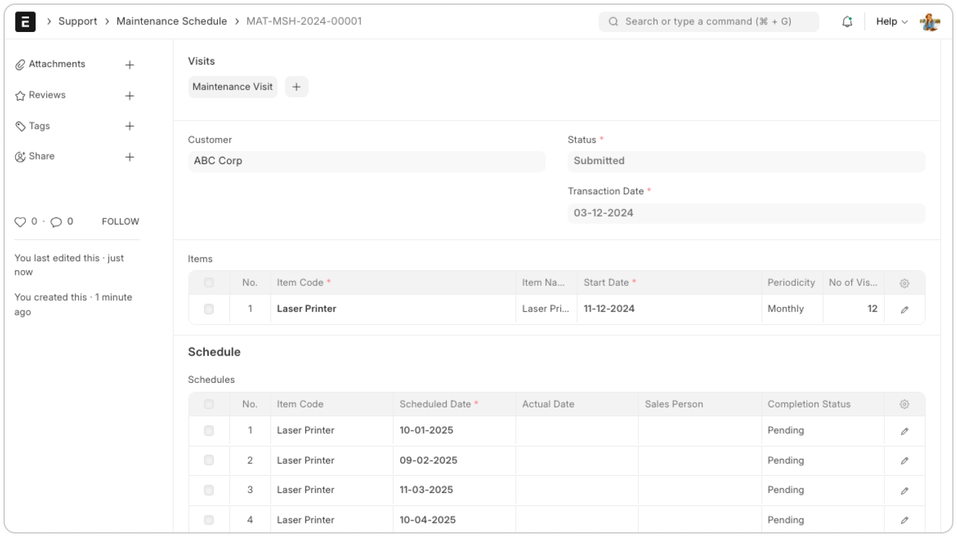Select all rows in Items table
This screenshot has width=957, height=537.
point(208,283)
